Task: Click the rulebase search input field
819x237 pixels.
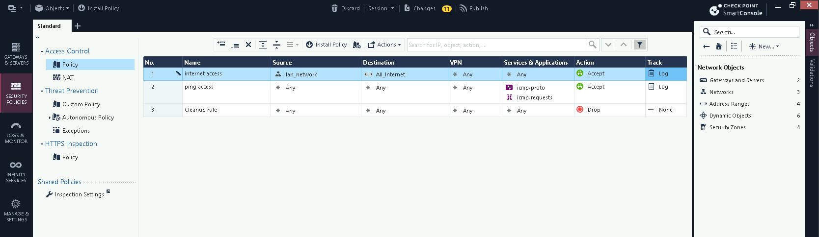Action: [496, 45]
